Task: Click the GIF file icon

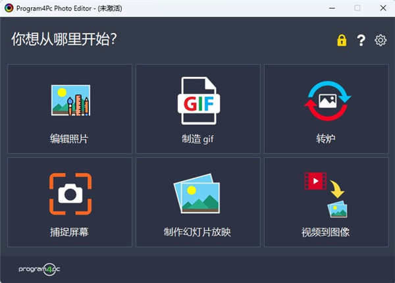Action: coord(199,101)
